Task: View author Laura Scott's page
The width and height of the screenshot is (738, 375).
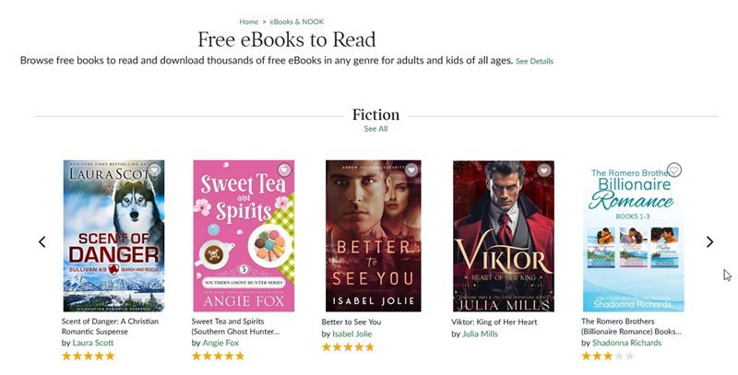Action: (93, 343)
